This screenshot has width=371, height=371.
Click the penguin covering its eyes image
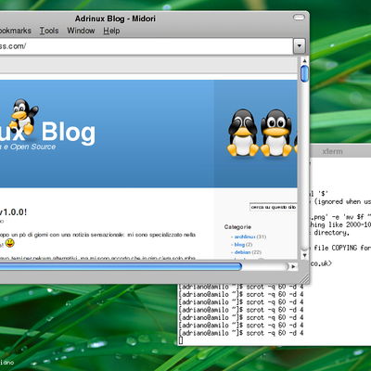pyautogui.click(x=243, y=133)
